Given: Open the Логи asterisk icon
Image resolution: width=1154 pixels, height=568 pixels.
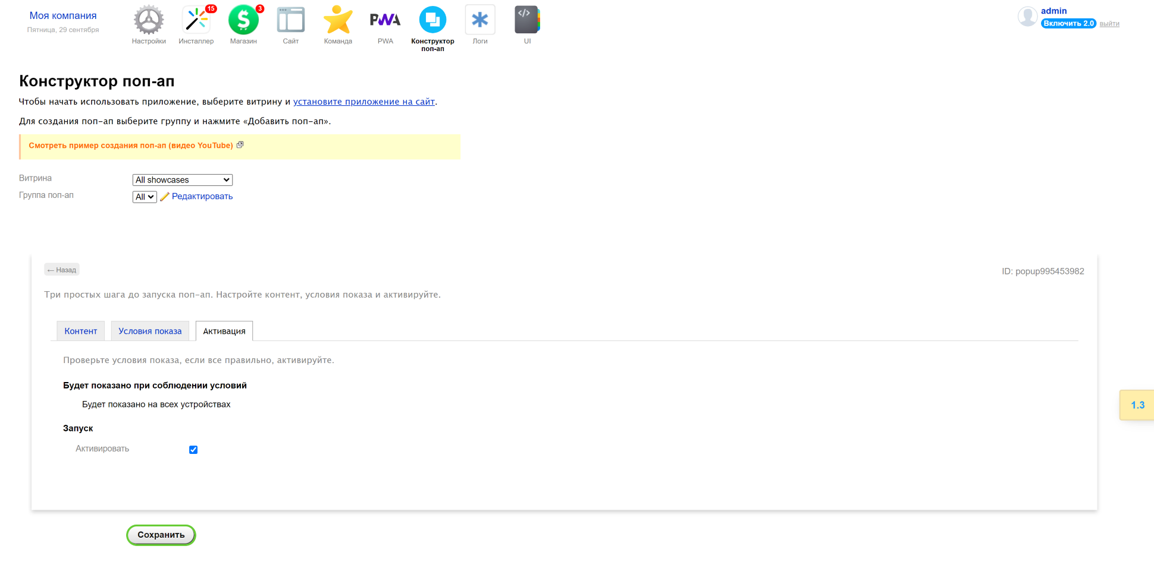Looking at the screenshot, I should point(480,20).
